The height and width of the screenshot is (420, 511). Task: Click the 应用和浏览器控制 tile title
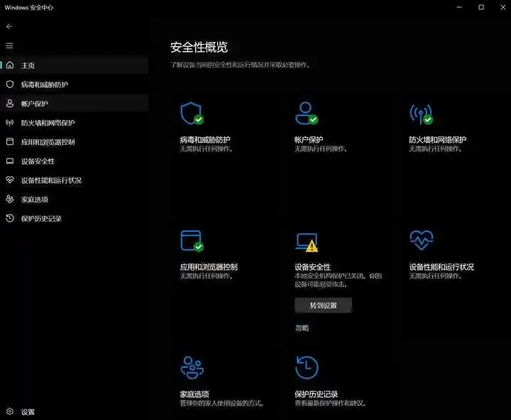[209, 267]
